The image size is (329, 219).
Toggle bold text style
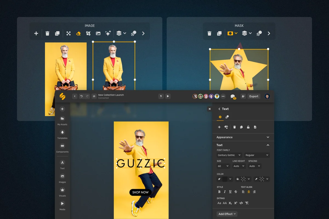click(219, 192)
